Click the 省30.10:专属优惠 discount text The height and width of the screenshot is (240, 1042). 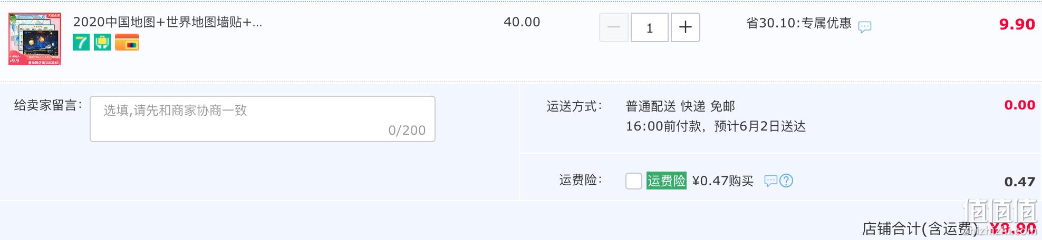pyautogui.click(x=799, y=23)
